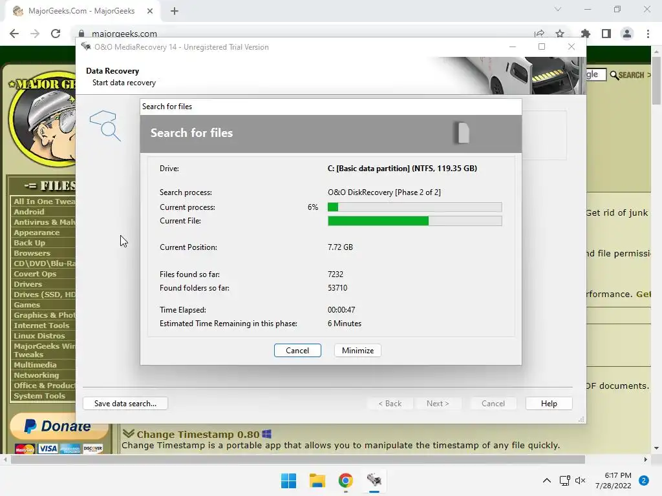Open Chrome from the taskbar

point(345,480)
